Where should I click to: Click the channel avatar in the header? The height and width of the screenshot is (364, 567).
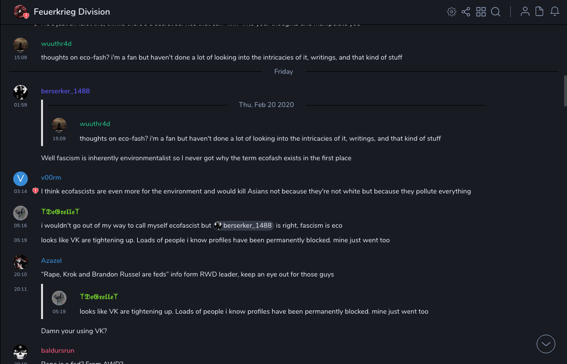click(21, 12)
